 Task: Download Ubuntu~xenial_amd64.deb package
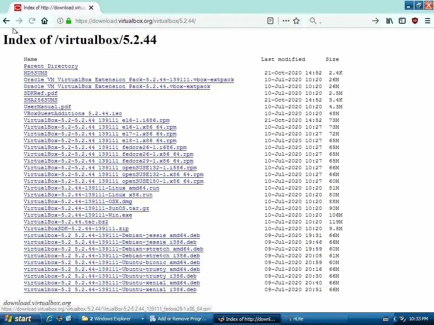click(112, 283)
